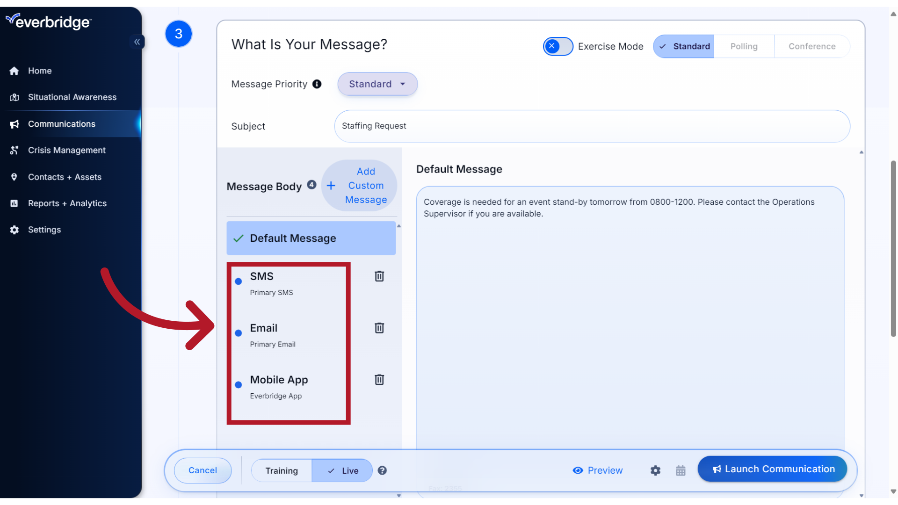Select the Home icon in the sidebar
The height and width of the screenshot is (505, 898).
14,71
